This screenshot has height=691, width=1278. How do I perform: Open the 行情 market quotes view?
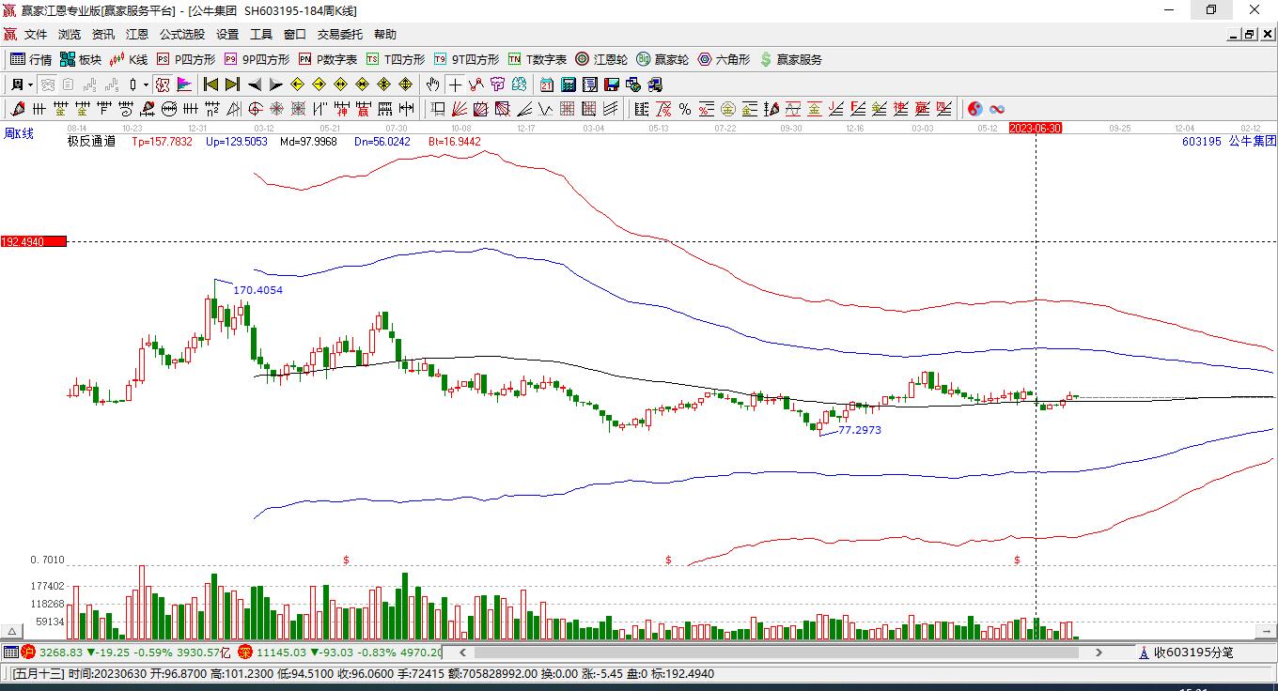tap(31, 59)
